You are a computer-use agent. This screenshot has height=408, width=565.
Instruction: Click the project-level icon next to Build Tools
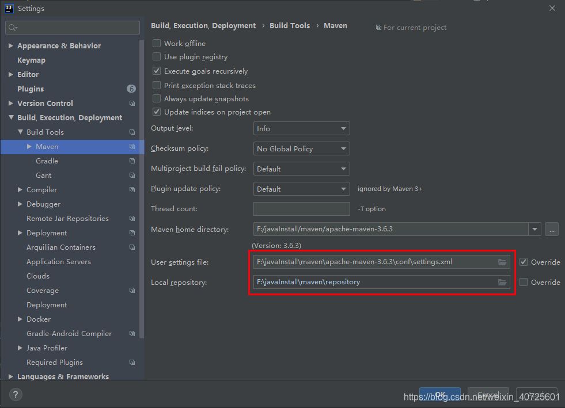(x=132, y=132)
